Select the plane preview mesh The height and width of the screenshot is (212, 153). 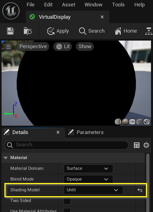(132, 122)
